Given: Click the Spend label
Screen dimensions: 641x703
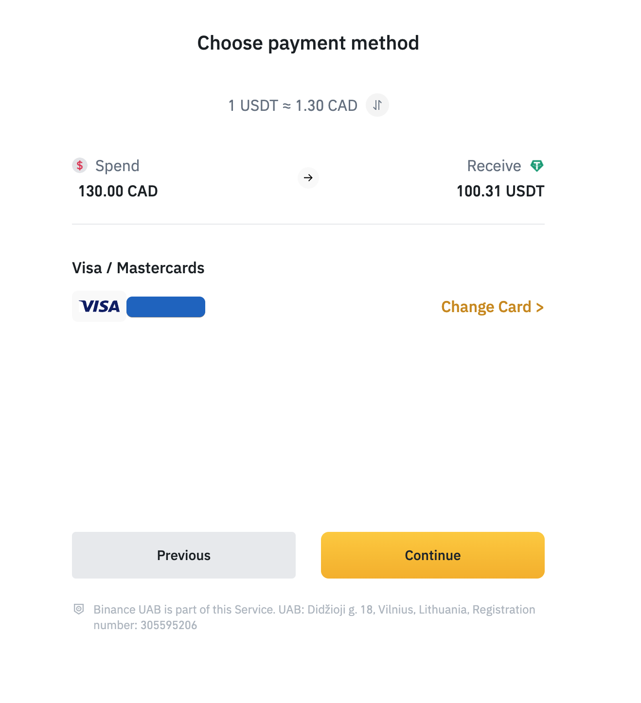Looking at the screenshot, I should 117,166.
